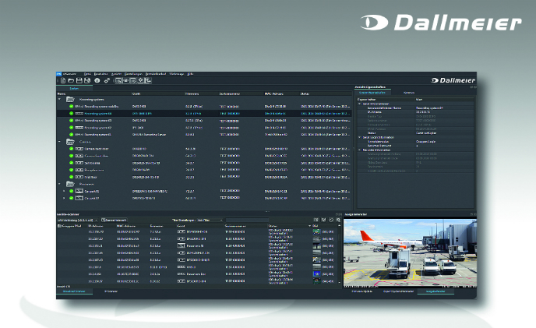Open the Einstellungen menu
The height and width of the screenshot is (328, 536).
pyautogui.click(x=133, y=74)
